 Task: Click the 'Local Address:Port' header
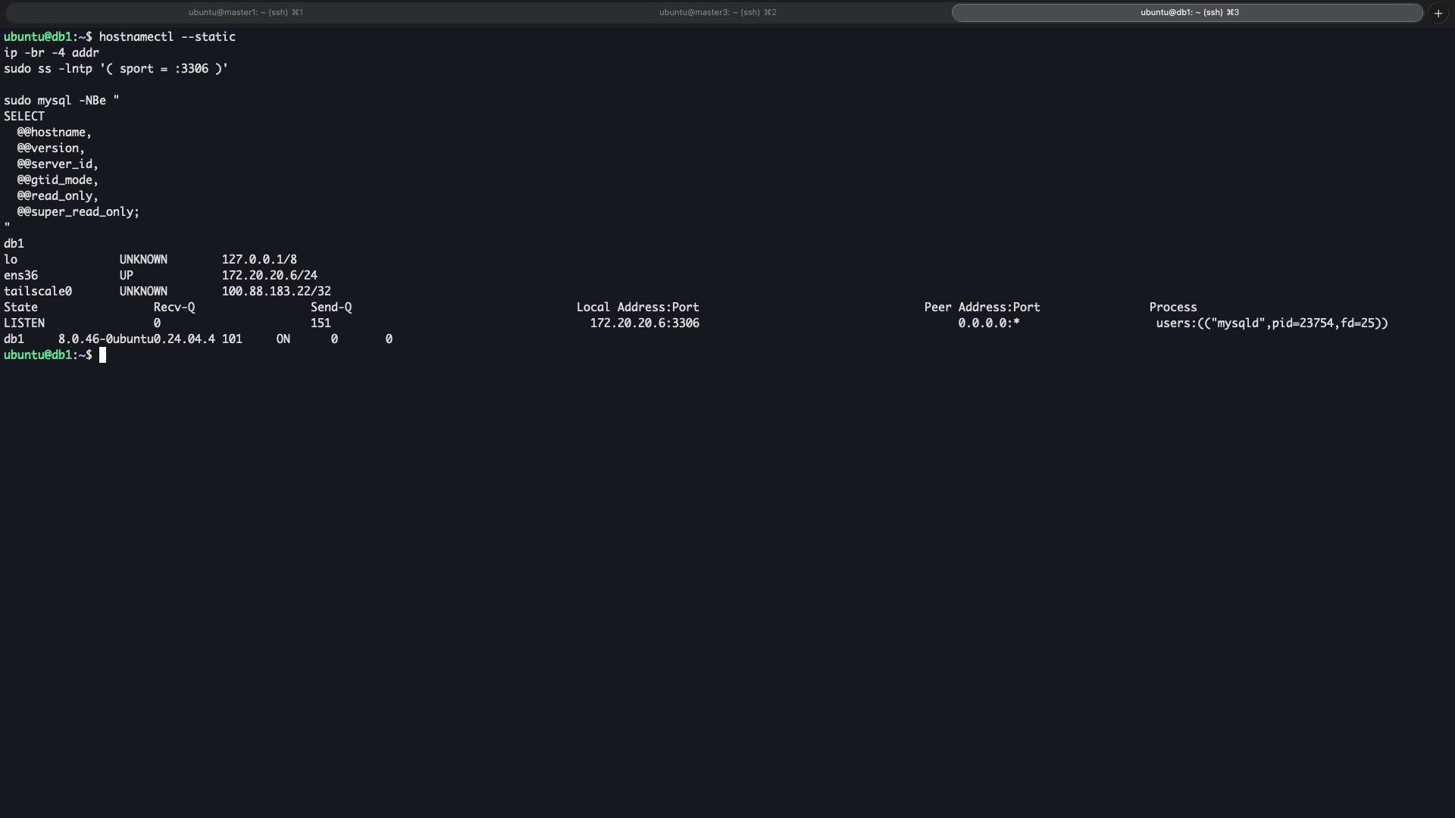(x=637, y=308)
